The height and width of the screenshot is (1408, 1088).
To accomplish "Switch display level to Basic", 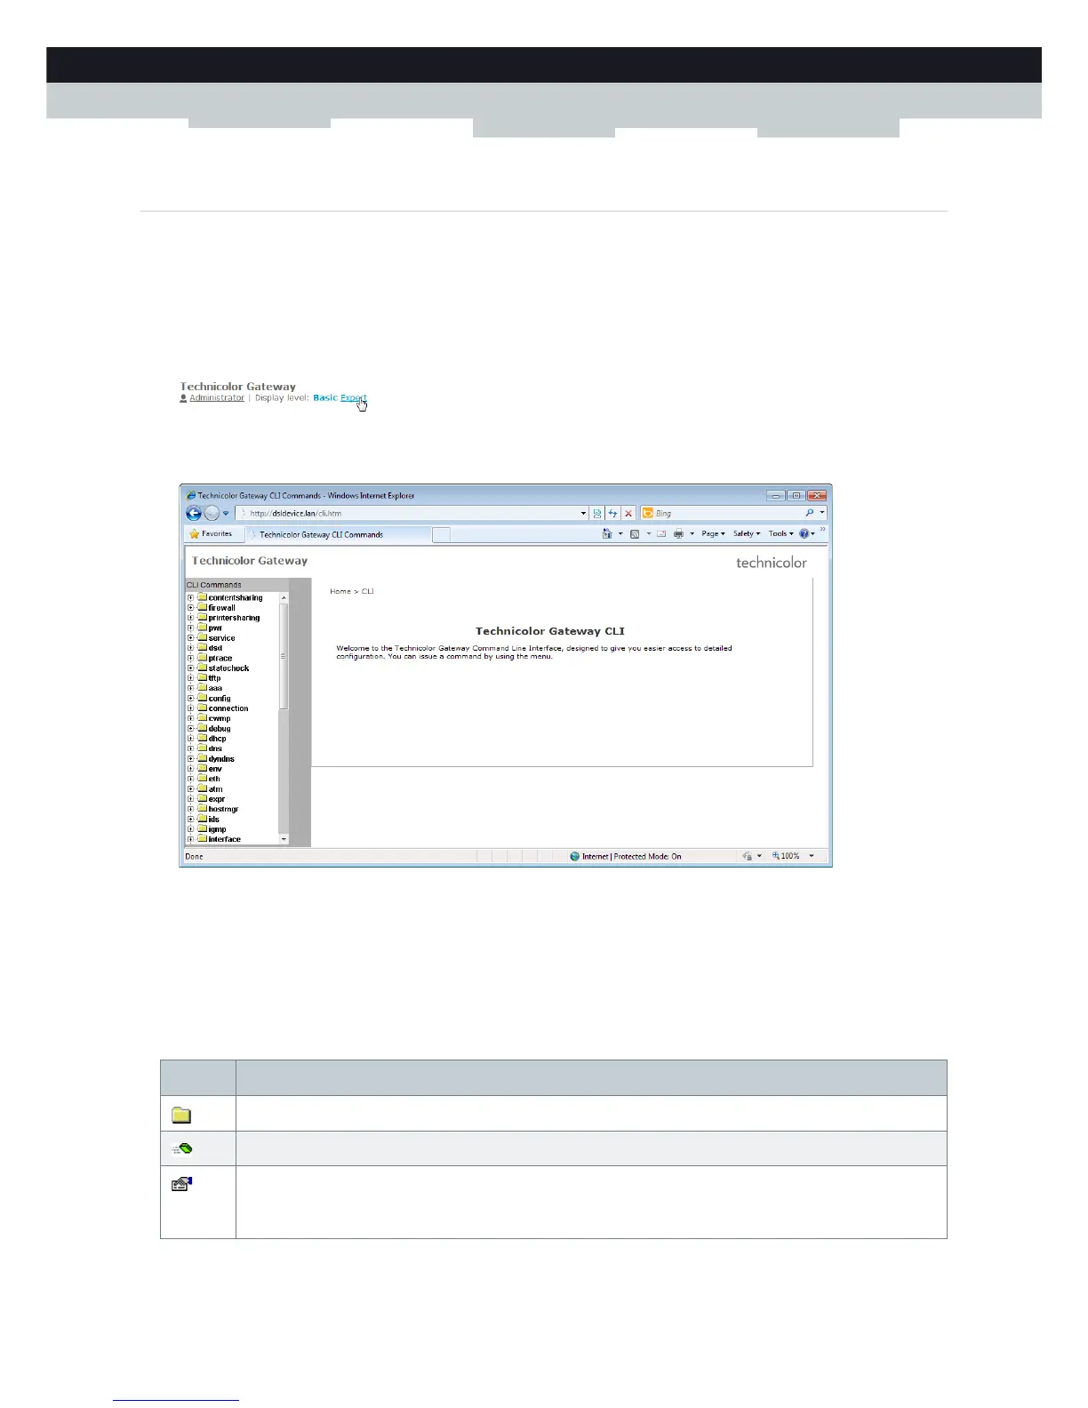I will coord(325,398).
